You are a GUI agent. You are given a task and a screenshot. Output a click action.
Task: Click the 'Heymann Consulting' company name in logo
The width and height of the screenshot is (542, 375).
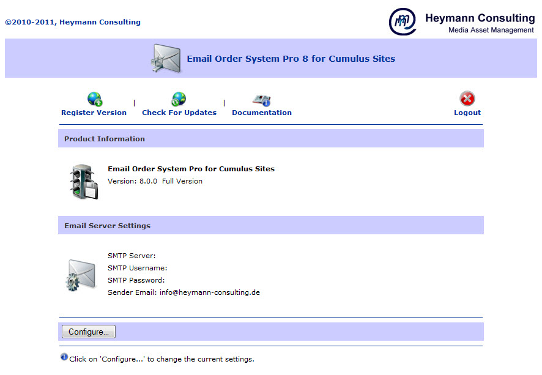pos(480,18)
